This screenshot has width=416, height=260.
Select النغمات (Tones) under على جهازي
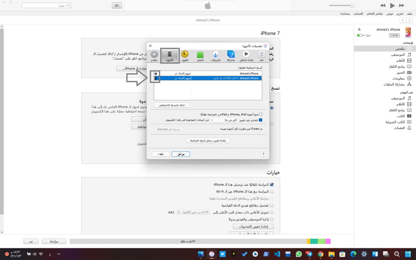(x=385, y=128)
